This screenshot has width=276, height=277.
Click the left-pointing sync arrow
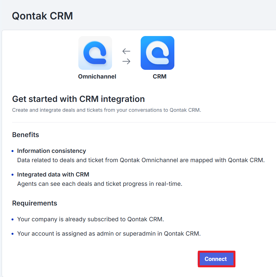tap(126, 51)
